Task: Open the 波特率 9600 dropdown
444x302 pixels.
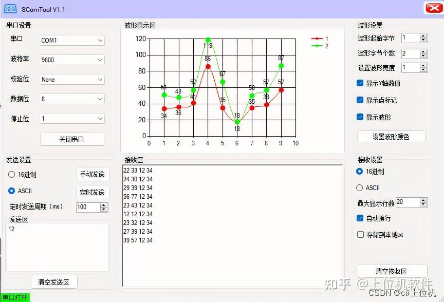Action: coord(72,60)
